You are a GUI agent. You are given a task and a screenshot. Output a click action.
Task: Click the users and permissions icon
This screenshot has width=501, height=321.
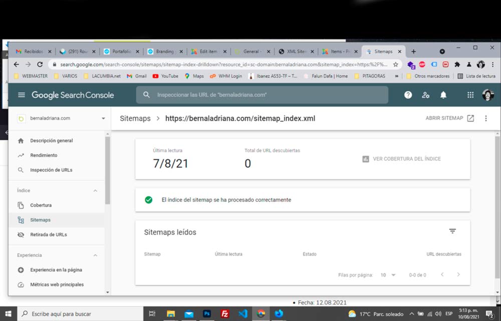[x=426, y=95]
